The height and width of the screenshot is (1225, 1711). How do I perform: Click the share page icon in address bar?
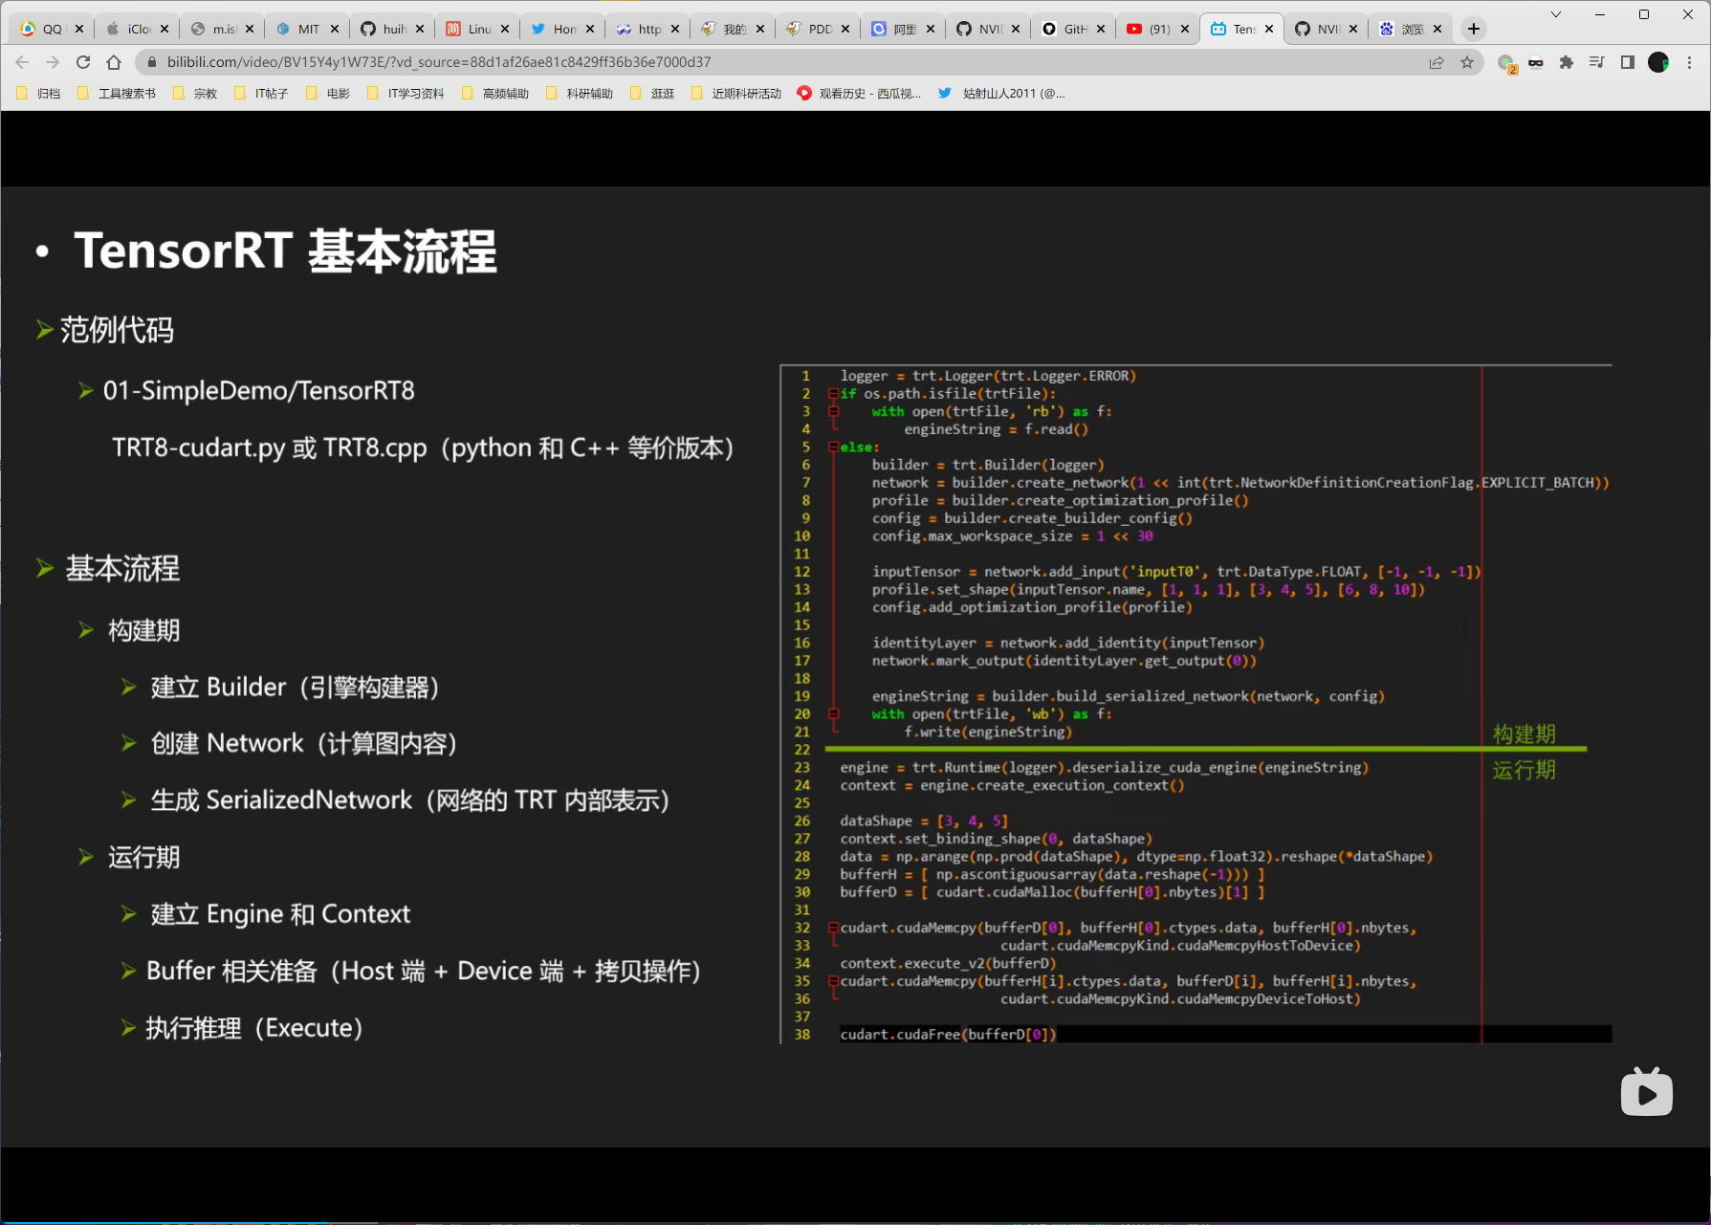(x=1437, y=62)
